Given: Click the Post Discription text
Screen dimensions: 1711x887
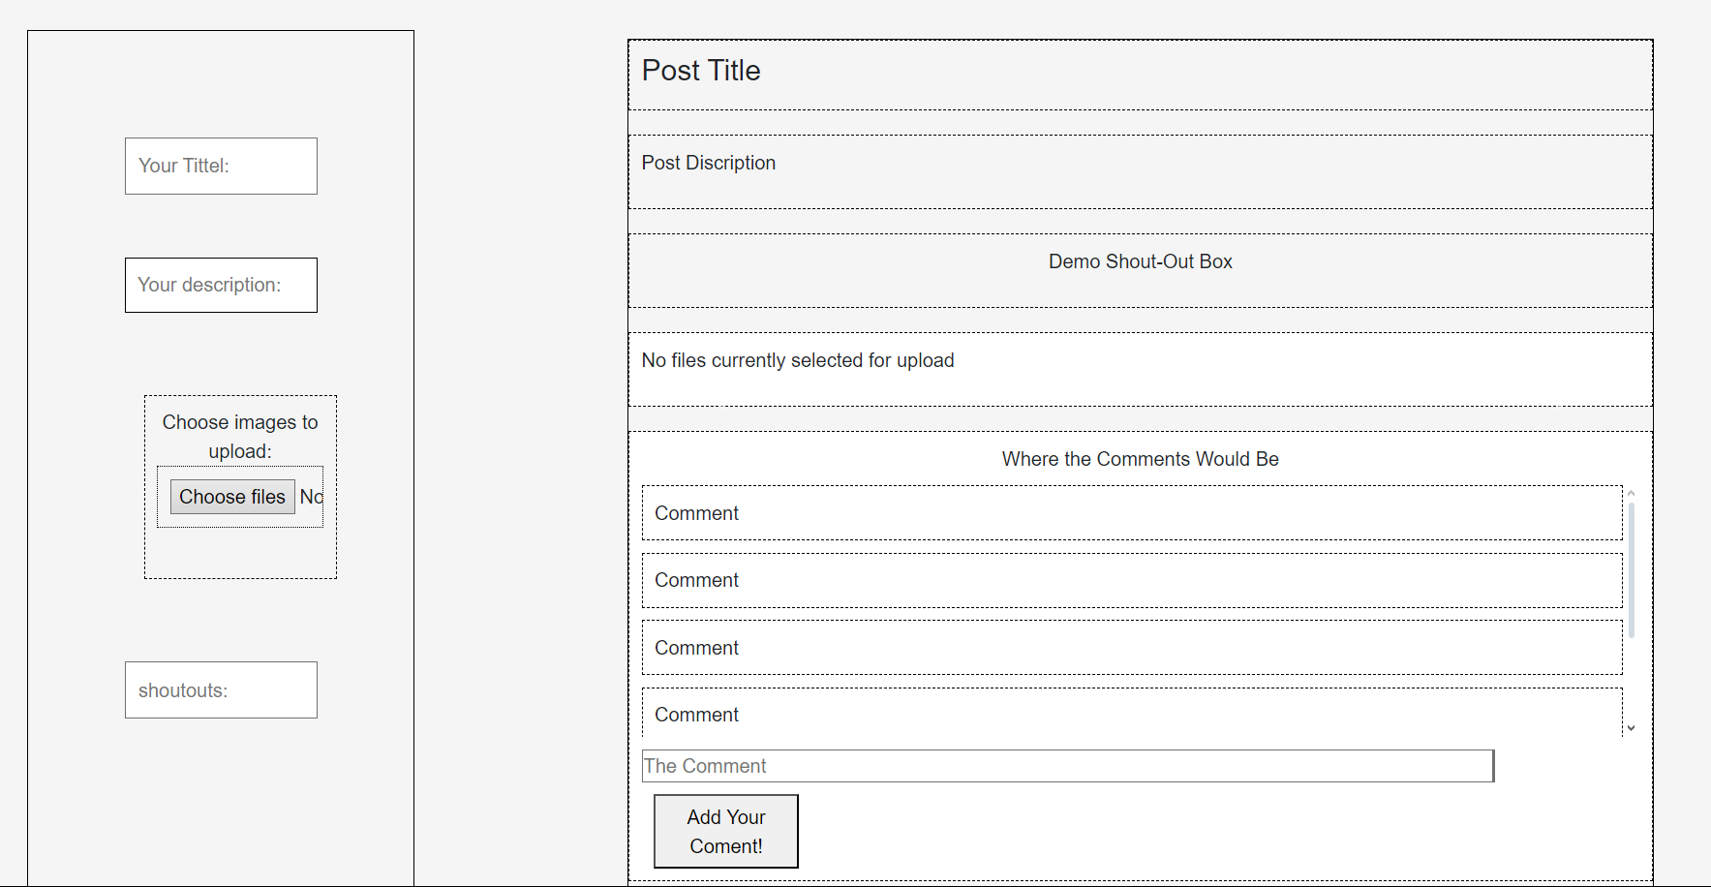Looking at the screenshot, I should [709, 163].
